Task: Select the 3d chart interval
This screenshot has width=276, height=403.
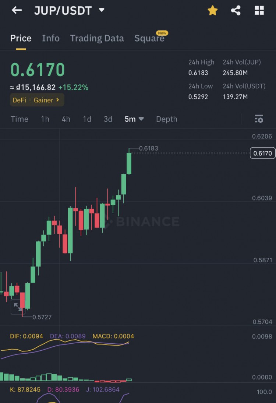Action: click(x=108, y=119)
